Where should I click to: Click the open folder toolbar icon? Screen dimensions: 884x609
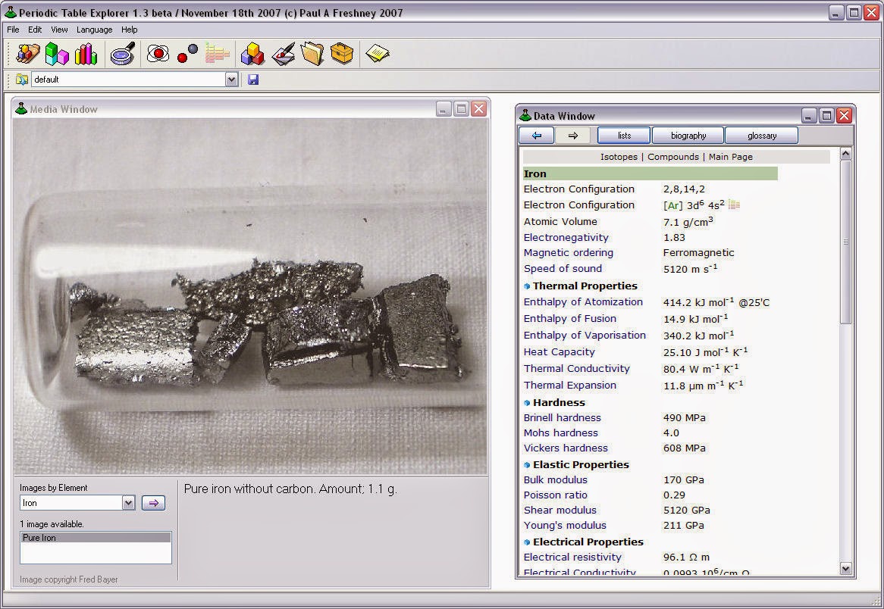click(x=312, y=54)
